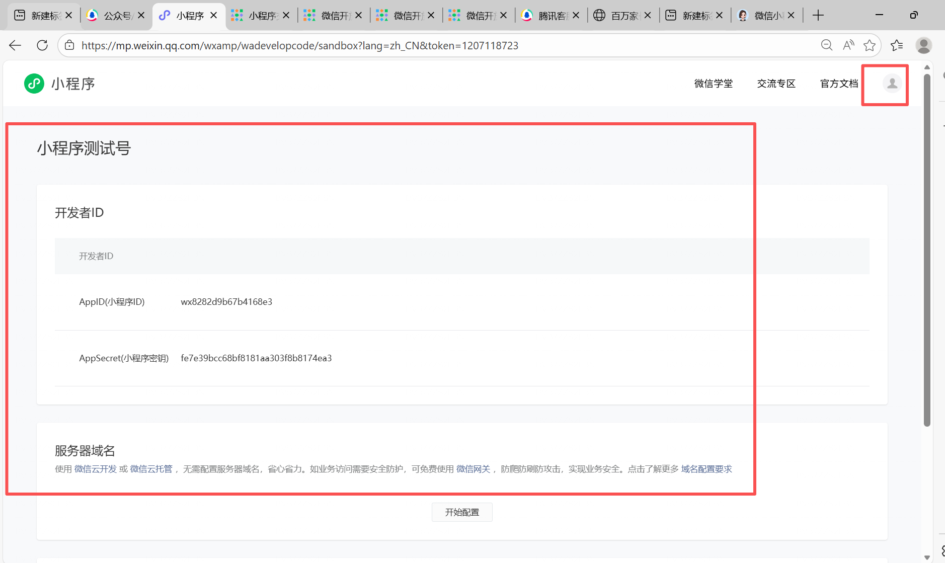Viewport: 945px width, 563px height.
Task: View site information lock icon
Action: point(69,45)
